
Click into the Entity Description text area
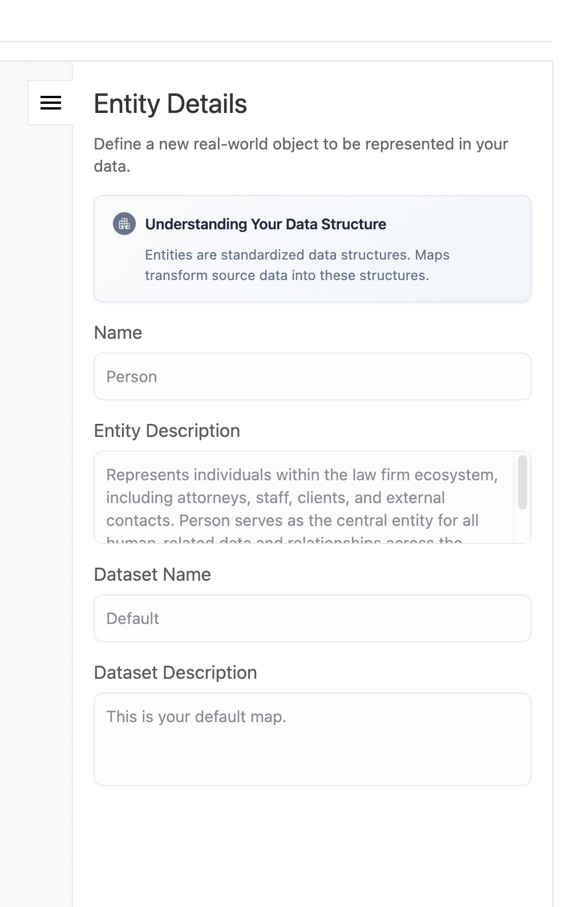click(x=303, y=497)
